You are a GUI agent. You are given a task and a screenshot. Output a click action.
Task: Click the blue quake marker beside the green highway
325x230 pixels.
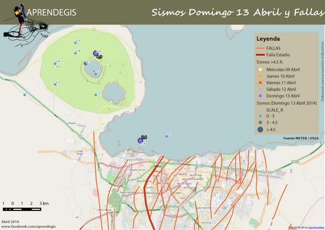coord(25,95)
